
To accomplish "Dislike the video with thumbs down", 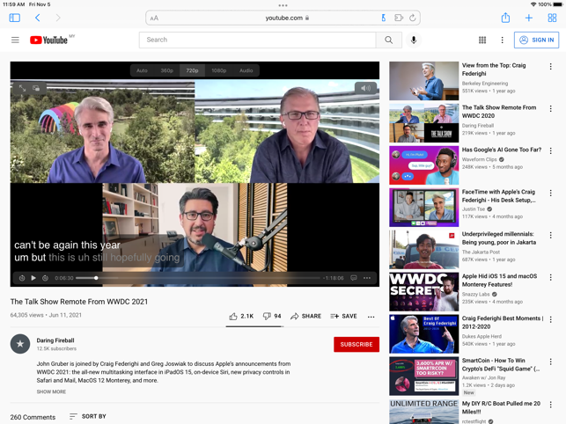I will [271, 316].
